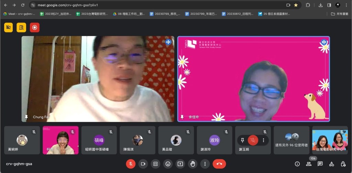The width and height of the screenshot is (352, 173).
Task: Pin 謝玉娟's tile to the screen
Action: pos(243,140)
